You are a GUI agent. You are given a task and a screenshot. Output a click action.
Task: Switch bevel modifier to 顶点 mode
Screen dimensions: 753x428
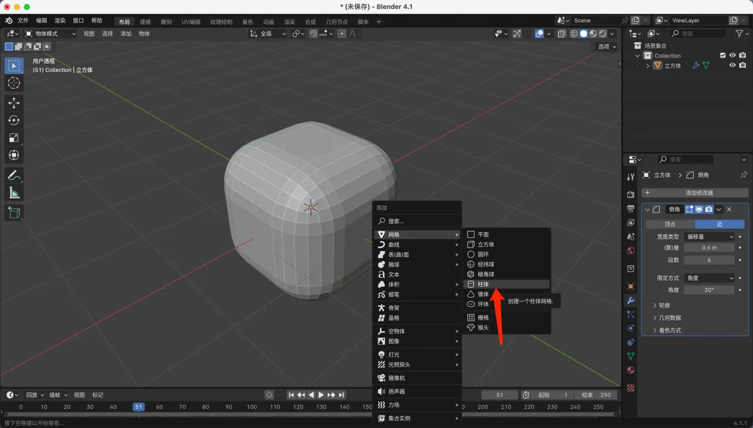[x=670, y=224]
